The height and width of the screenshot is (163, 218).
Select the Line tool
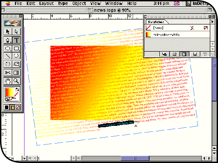[8, 56]
